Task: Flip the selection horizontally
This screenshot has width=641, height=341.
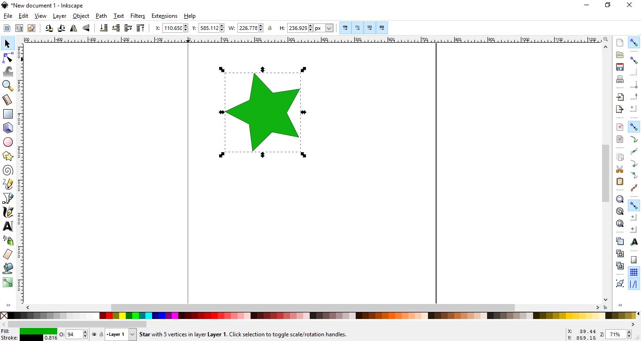Action: [74, 28]
